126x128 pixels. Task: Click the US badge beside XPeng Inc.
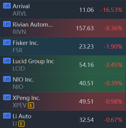pos(7,97)
